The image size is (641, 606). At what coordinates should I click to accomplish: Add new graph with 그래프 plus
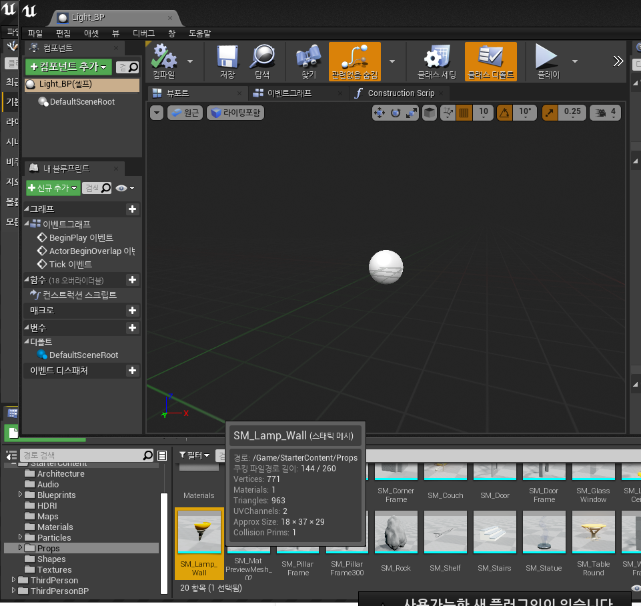point(132,209)
